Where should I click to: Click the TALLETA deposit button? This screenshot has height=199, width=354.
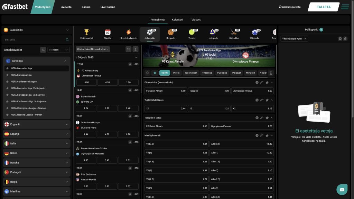[324, 7]
